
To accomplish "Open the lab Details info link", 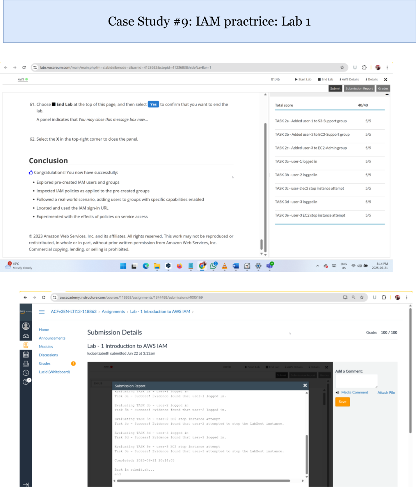I will click(x=372, y=79).
